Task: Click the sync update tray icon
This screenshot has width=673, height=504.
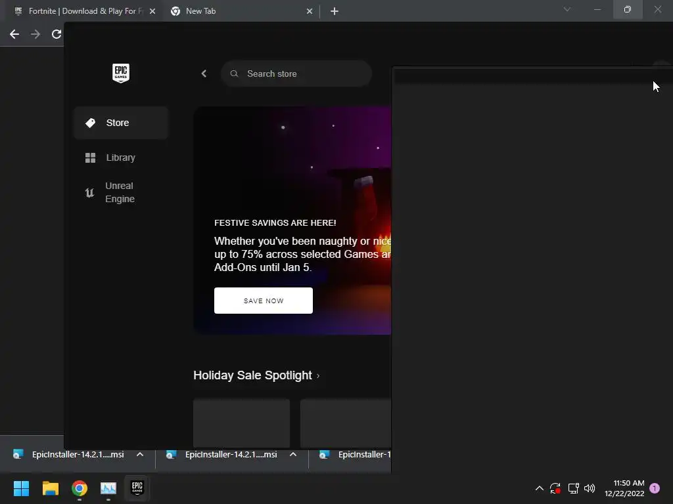Action: pos(555,488)
